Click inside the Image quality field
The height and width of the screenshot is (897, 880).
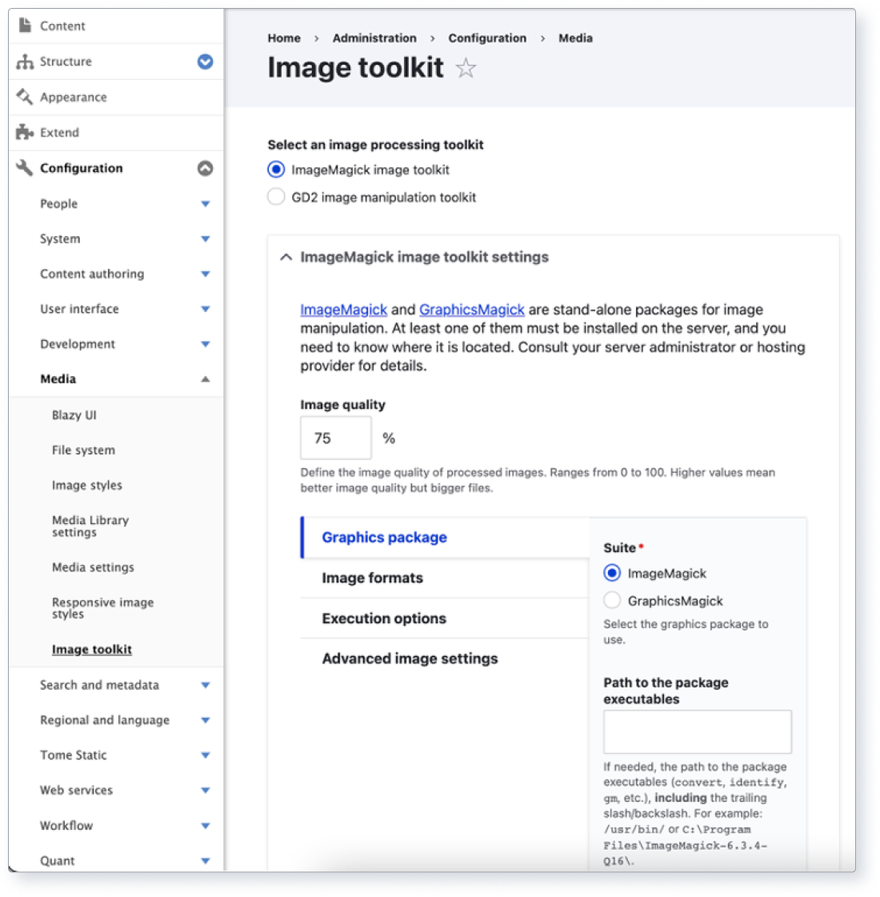pos(334,437)
